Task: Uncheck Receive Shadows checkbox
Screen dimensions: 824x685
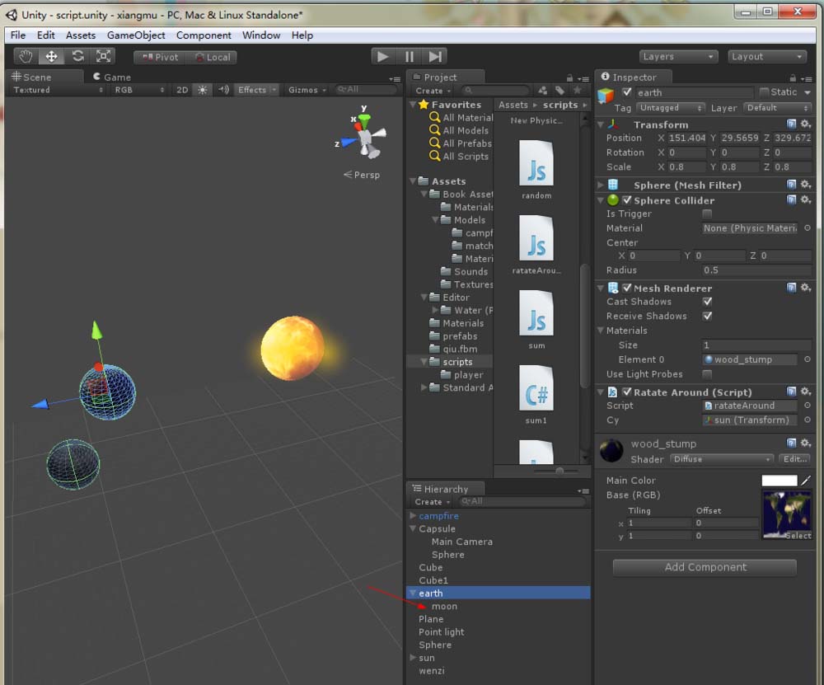Action: tap(707, 316)
